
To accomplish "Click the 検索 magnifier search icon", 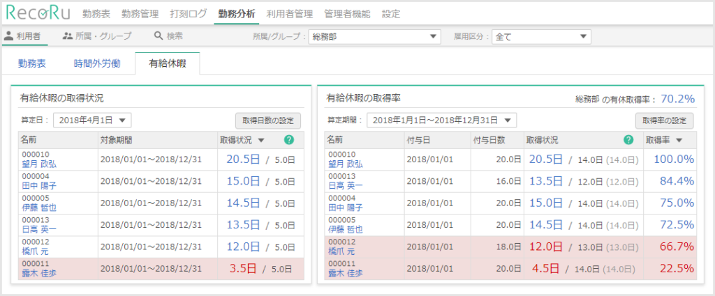I will pyautogui.click(x=159, y=36).
